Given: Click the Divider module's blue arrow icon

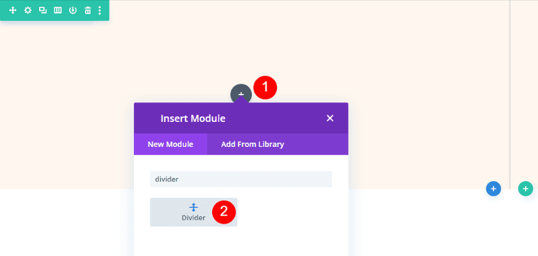Looking at the screenshot, I should tap(194, 207).
